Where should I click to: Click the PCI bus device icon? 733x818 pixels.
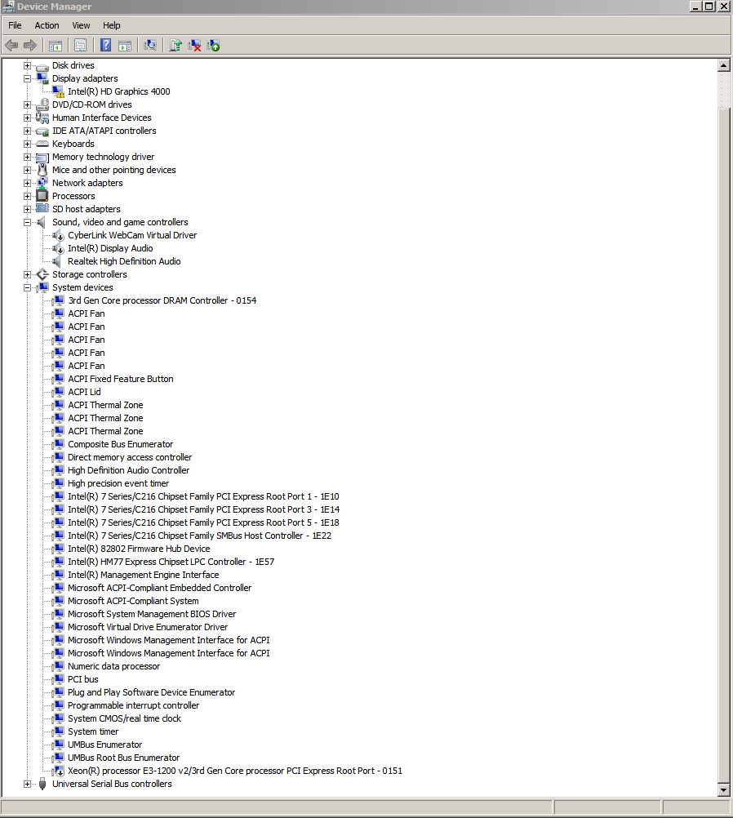[59, 679]
